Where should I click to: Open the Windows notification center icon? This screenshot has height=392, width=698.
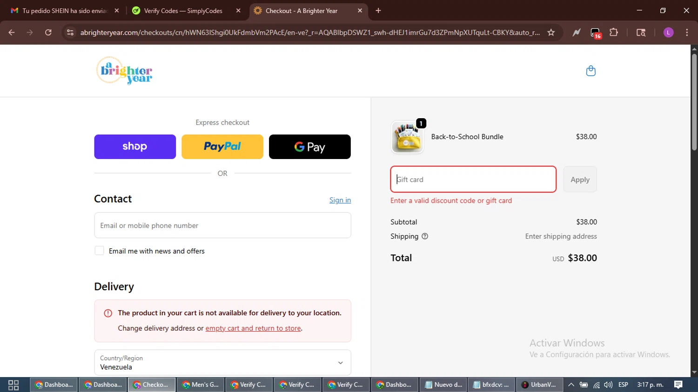[678, 385]
